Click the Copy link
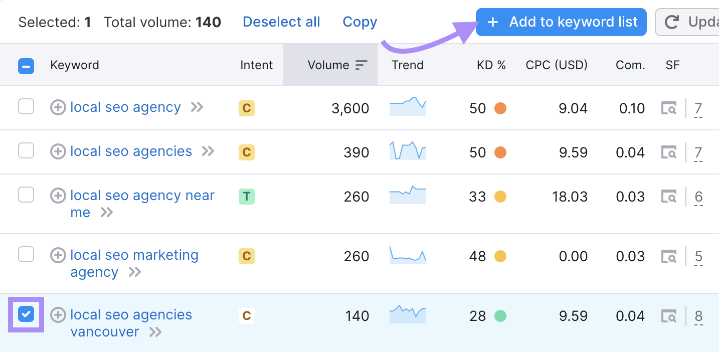 (x=359, y=22)
